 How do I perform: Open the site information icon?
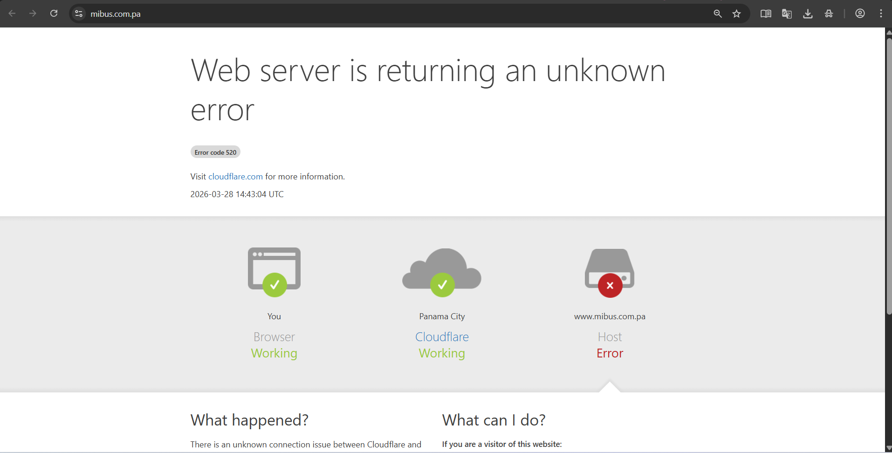click(x=79, y=14)
